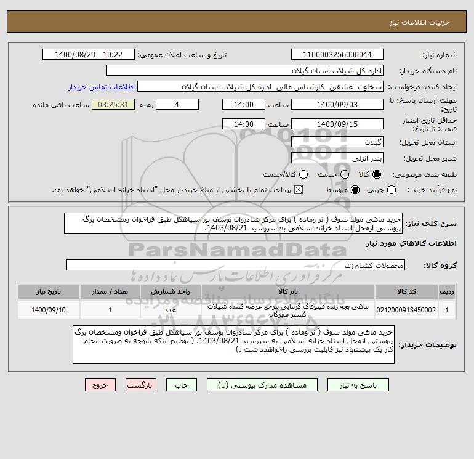Click the واحد شمارش column header

171,291
